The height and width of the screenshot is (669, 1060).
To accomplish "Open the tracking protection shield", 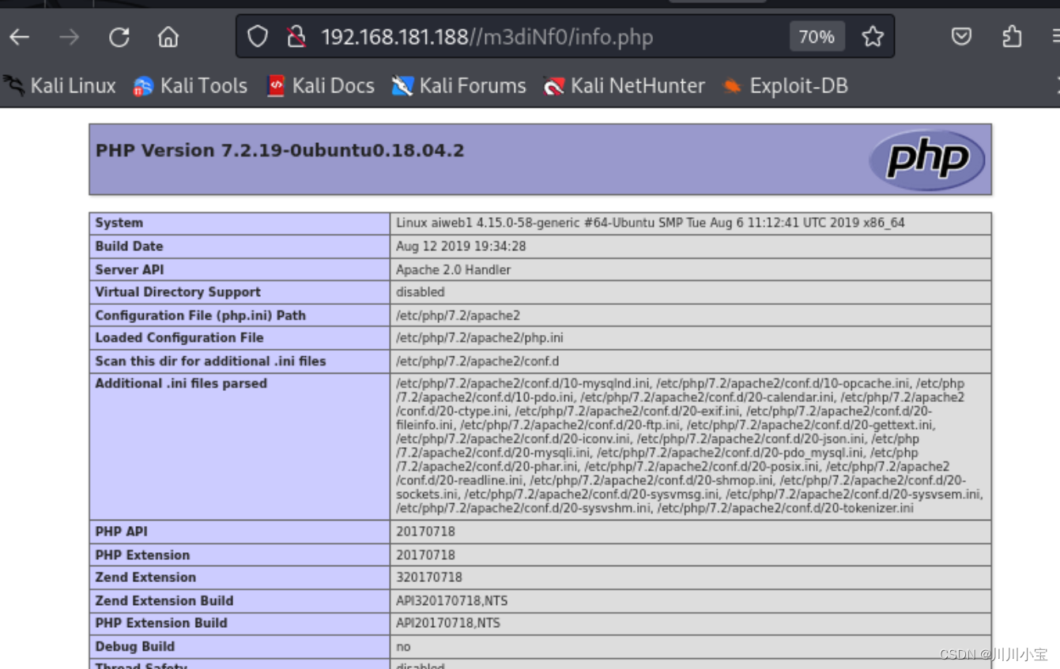I will click(x=258, y=36).
